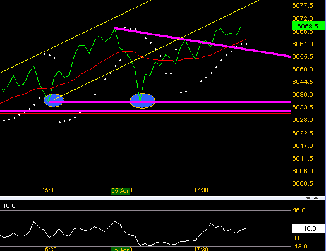Click the 45.0 indicator scale label

click(x=299, y=210)
